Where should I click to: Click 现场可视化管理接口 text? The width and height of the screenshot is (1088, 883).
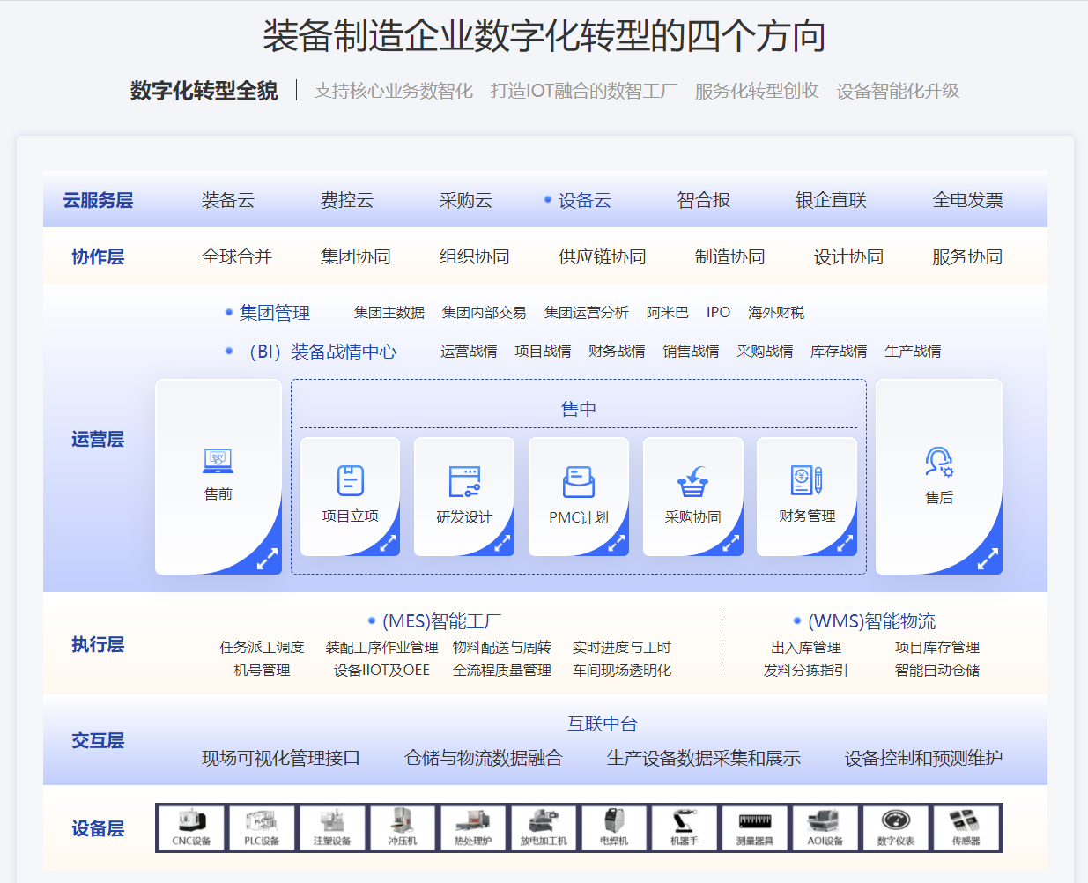(x=281, y=758)
